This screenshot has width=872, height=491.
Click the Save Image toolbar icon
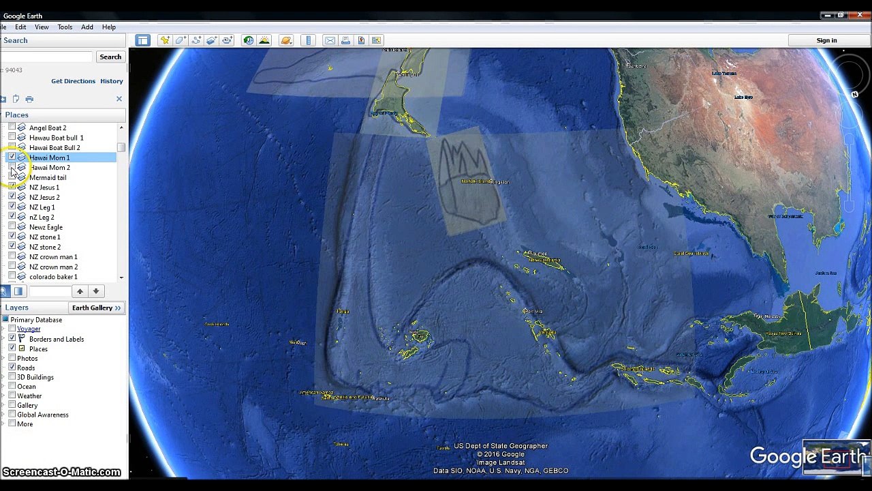(377, 40)
